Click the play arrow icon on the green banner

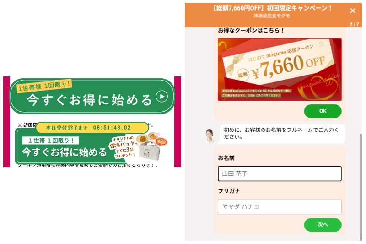162,96
